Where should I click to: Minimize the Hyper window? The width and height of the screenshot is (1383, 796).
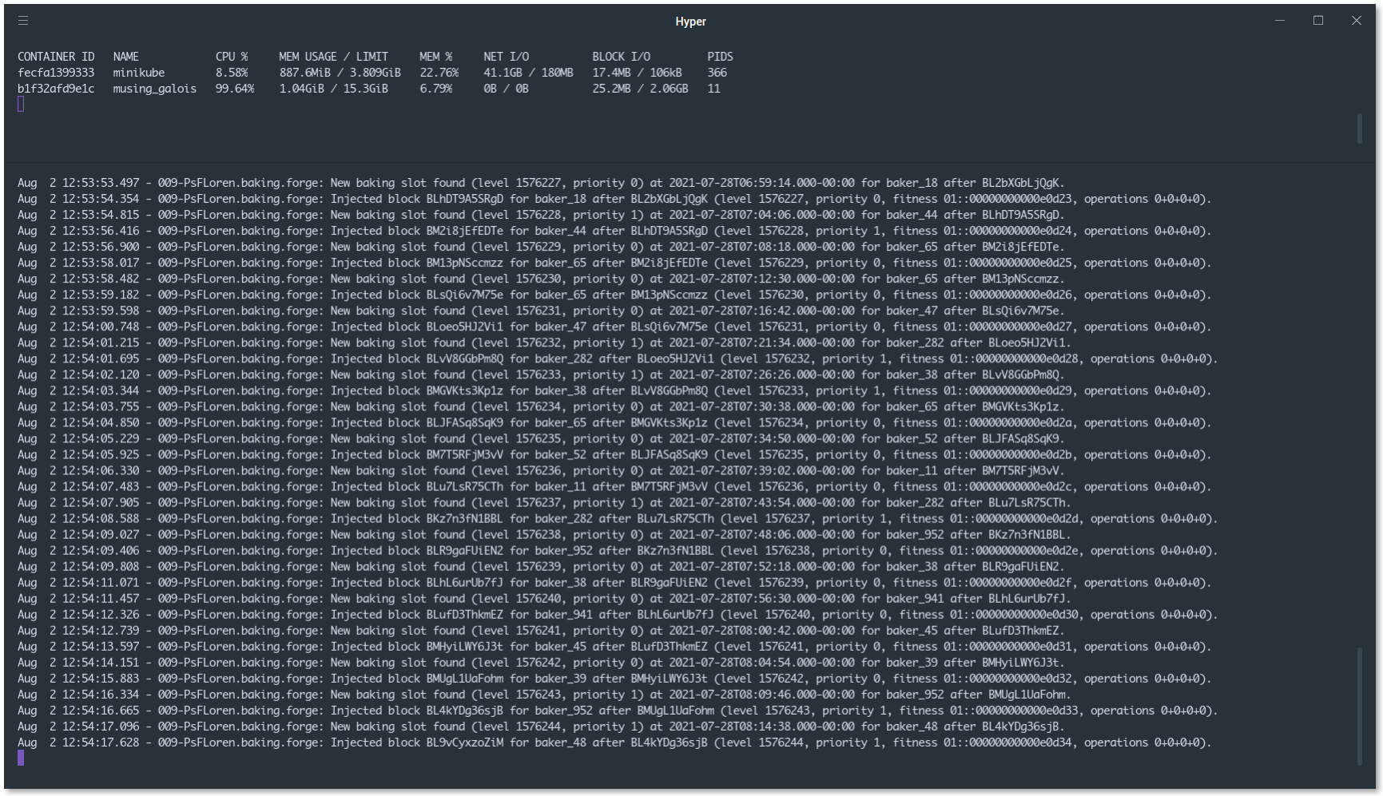click(x=1280, y=21)
